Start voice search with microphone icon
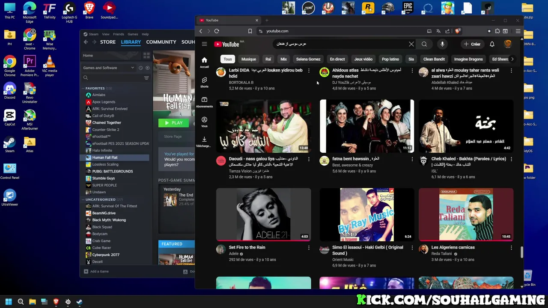 [x=442, y=44]
